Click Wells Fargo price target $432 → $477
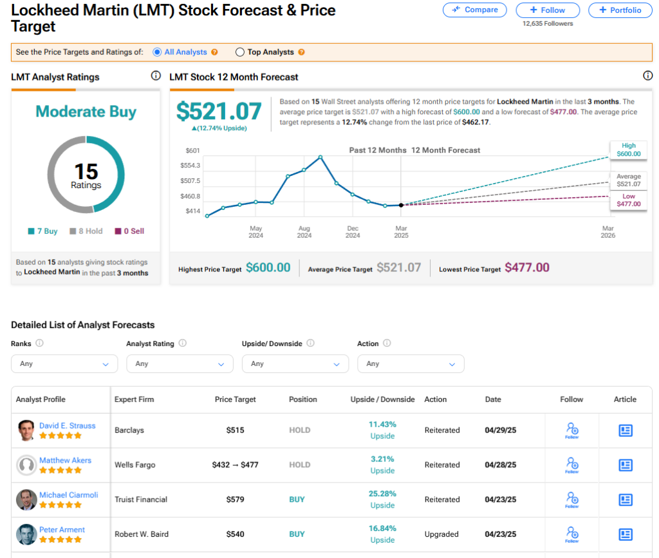659x558 pixels. [236, 465]
